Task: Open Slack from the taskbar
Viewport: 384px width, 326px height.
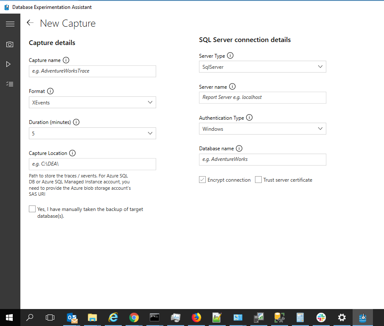Action: (x=321, y=318)
